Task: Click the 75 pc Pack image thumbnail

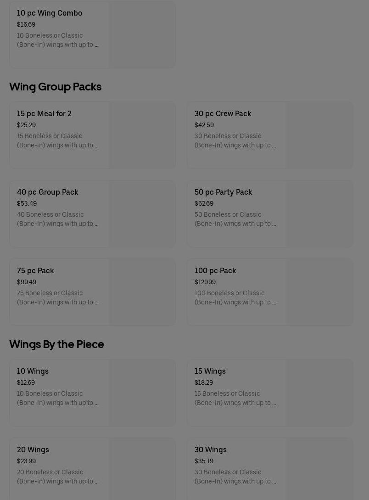Action: tap(142, 292)
